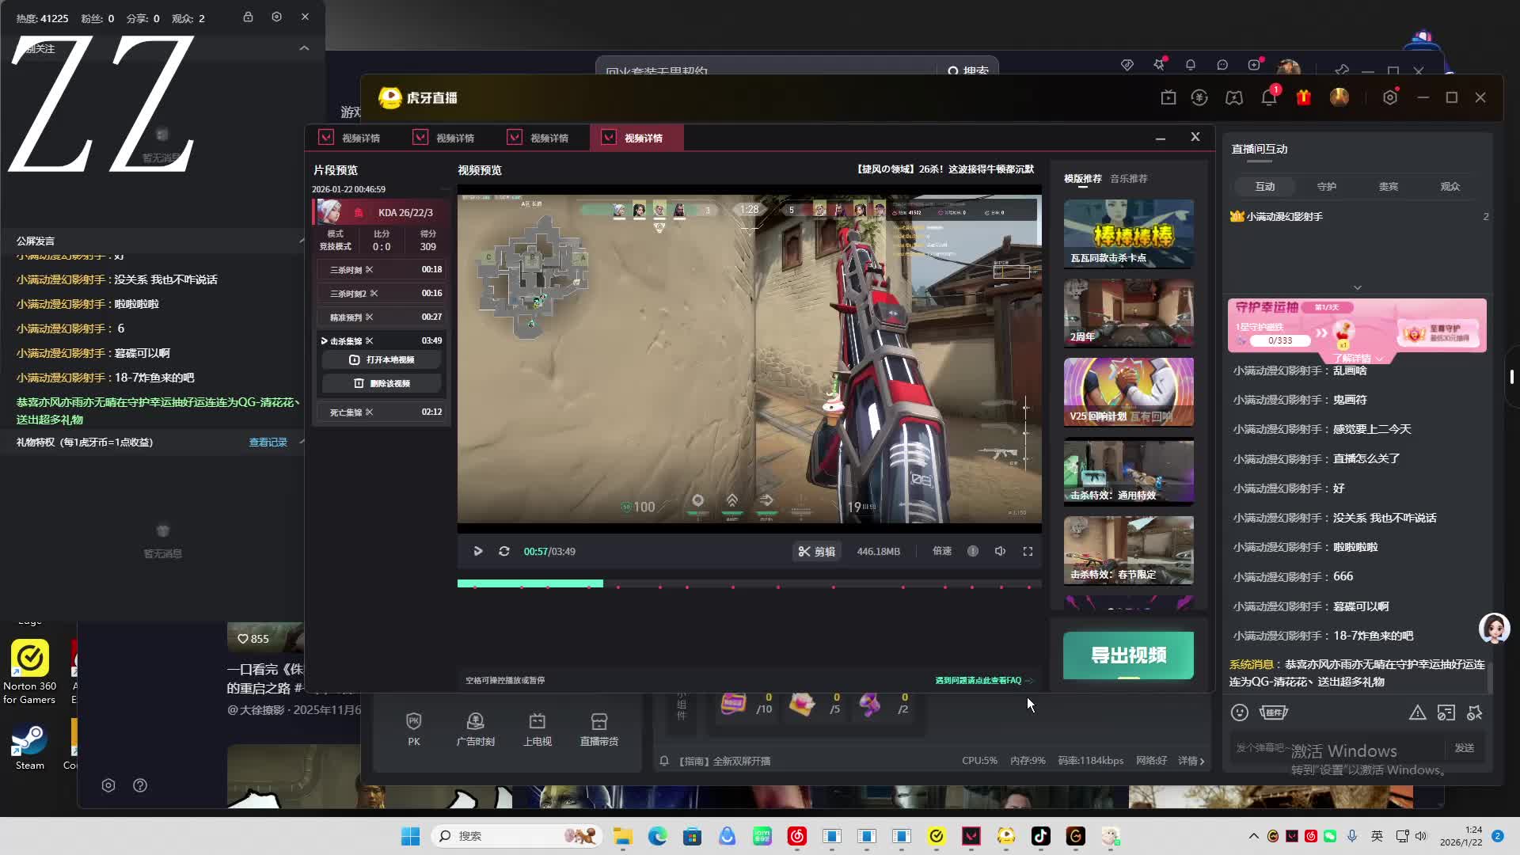Switch to the 音乐推荐 tab
This screenshot has width=1520, height=855.
pyautogui.click(x=1128, y=179)
